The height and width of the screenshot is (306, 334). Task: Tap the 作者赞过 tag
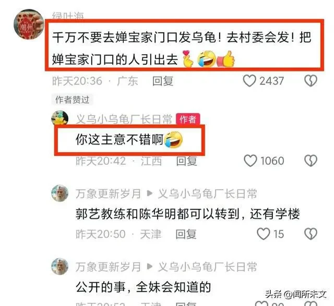72,100
